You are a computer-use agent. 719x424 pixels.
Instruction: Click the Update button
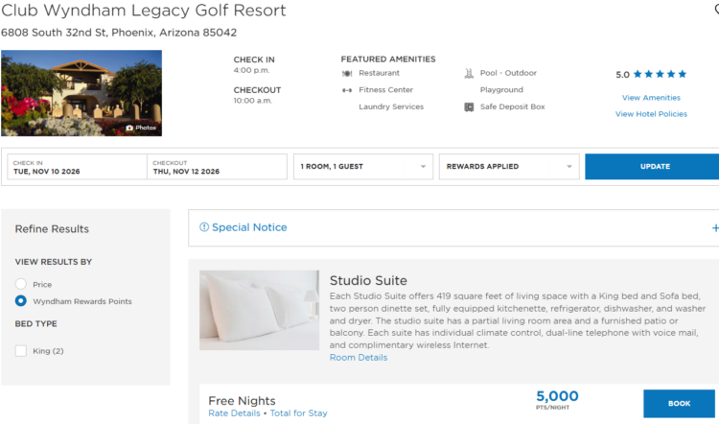coord(653,167)
